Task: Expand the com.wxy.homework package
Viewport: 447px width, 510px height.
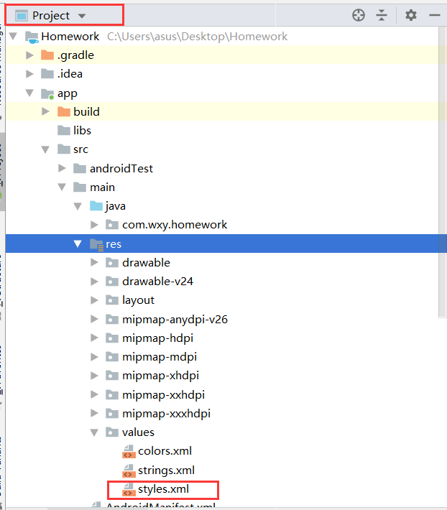Action: [x=94, y=225]
